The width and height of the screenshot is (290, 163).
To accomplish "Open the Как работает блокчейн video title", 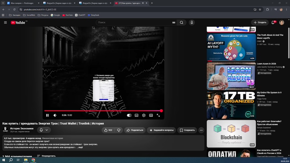I will click(x=269, y=123).
